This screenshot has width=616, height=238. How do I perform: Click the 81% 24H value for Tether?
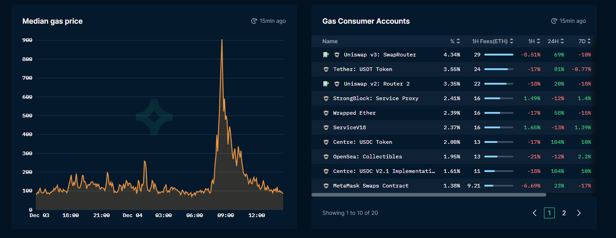[559, 69]
